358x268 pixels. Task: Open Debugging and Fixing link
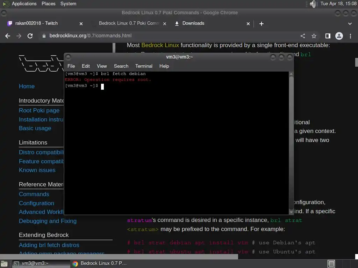(48, 221)
